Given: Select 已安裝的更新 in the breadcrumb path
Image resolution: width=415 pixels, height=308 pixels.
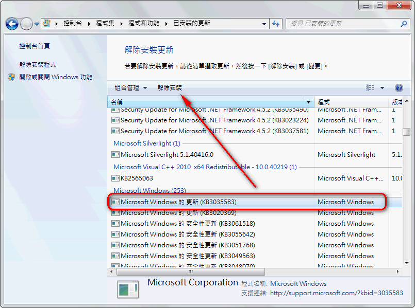Looking at the screenshot, I should [x=192, y=23].
